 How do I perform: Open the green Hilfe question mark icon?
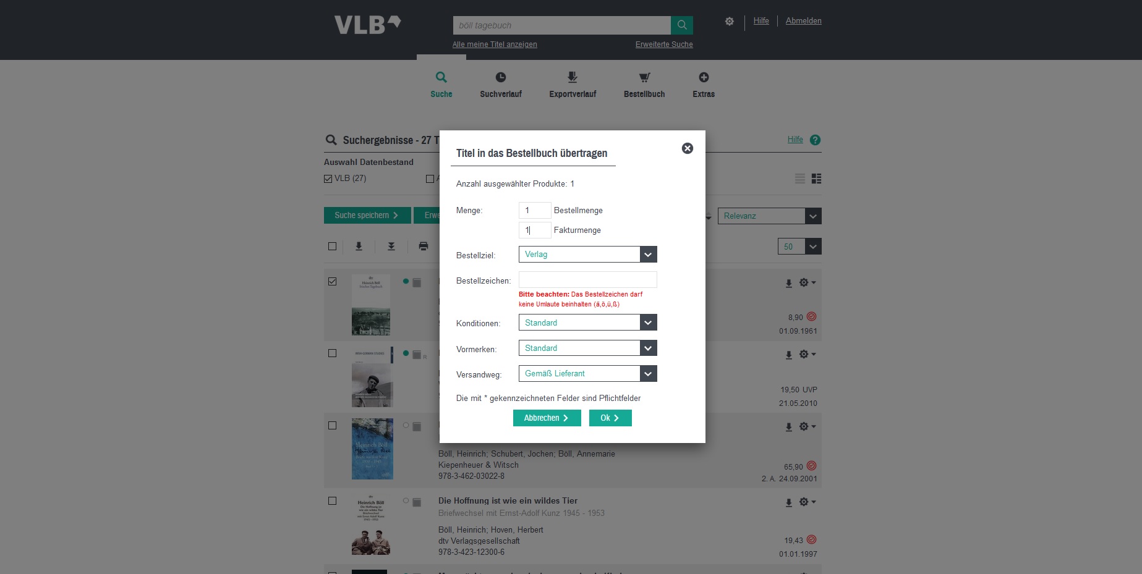tap(815, 140)
